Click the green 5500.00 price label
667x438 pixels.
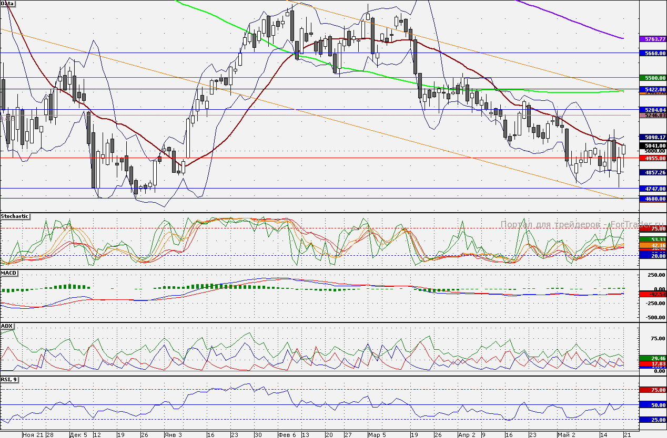652,78
